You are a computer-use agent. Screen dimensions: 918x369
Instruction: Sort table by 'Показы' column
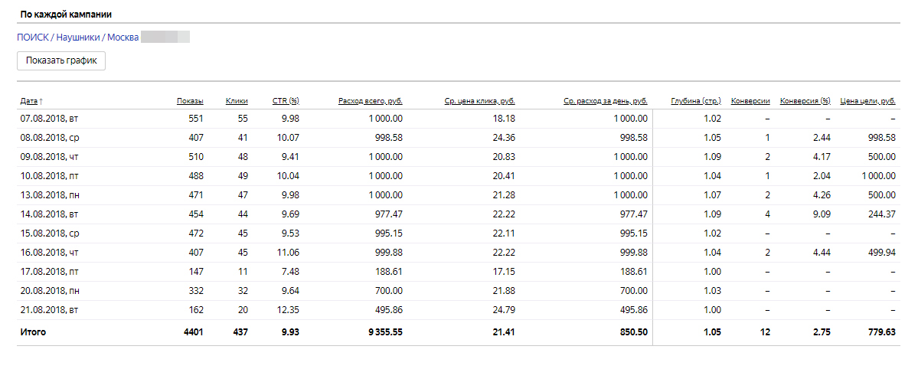click(190, 101)
